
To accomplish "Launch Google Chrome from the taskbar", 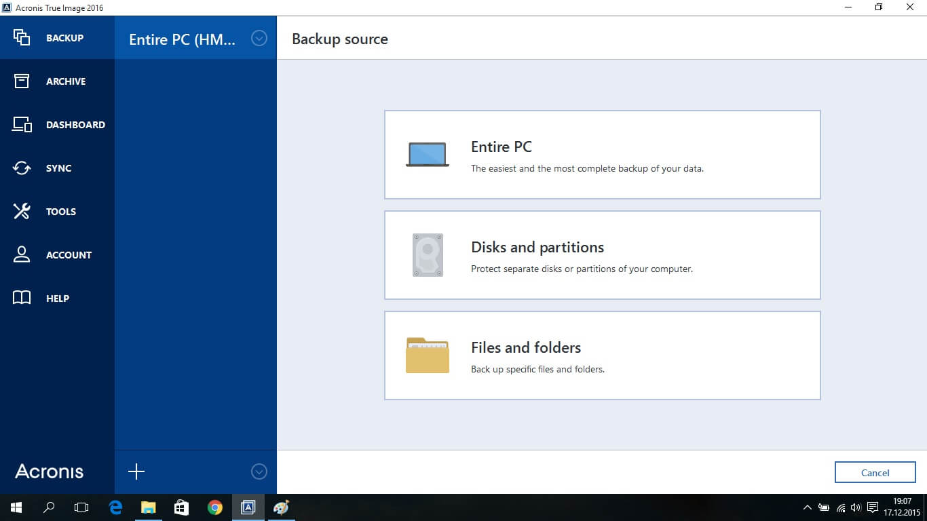I will [x=214, y=507].
